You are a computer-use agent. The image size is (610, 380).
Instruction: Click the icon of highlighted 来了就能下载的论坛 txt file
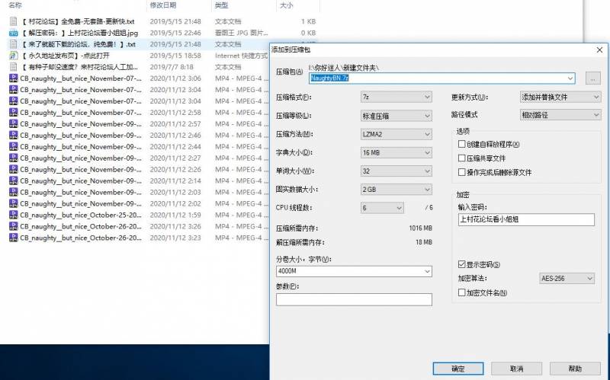click(x=13, y=44)
